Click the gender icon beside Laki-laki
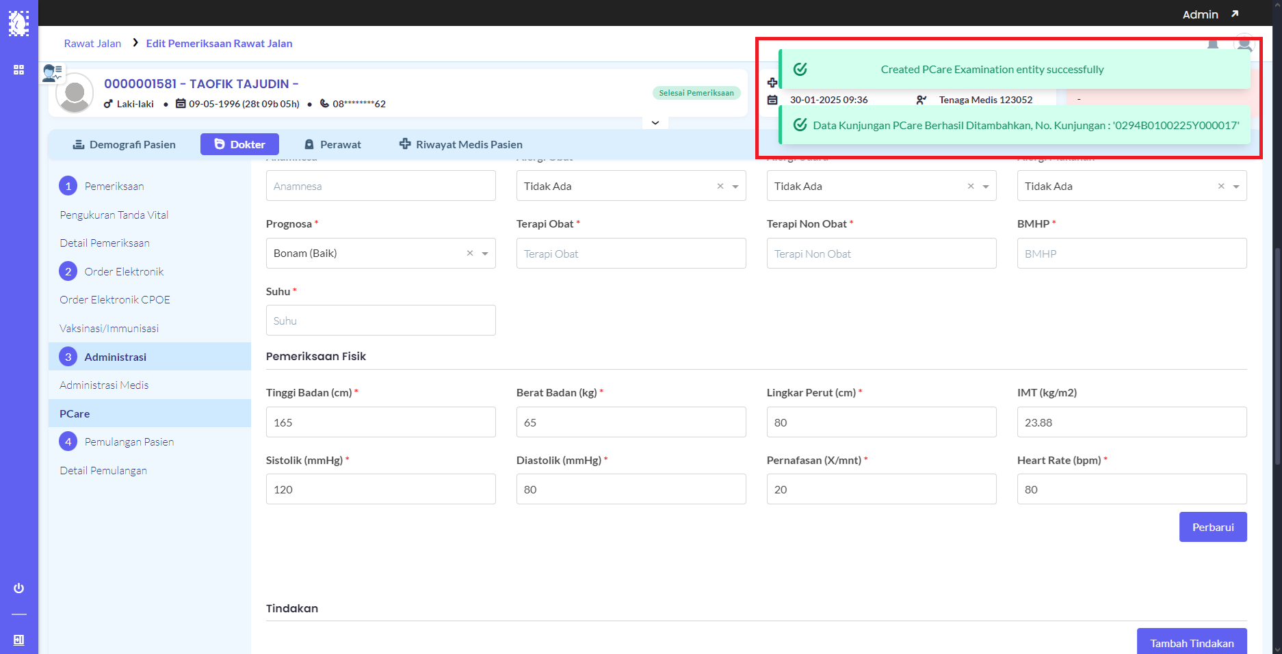This screenshot has width=1282, height=654. [108, 104]
